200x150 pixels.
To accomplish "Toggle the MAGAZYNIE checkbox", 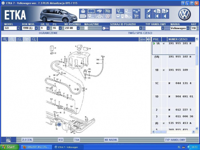I will coord(86,28).
